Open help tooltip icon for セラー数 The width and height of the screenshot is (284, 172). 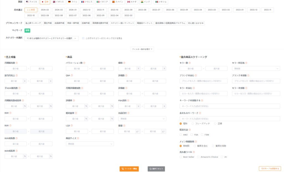tap(190, 63)
